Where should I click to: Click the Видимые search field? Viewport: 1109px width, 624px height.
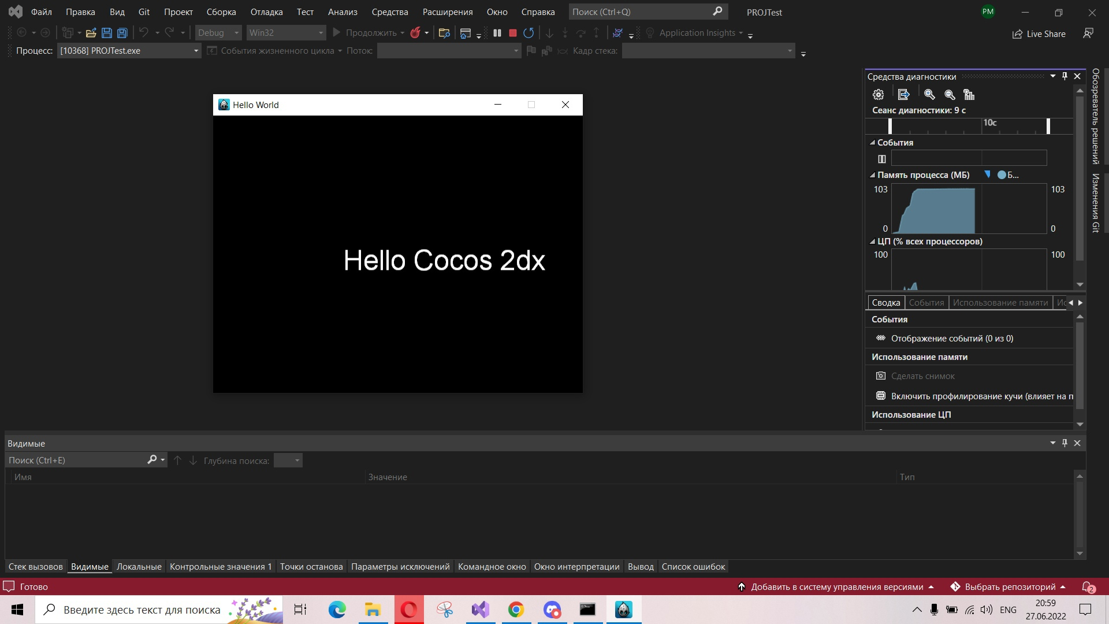(77, 460)
